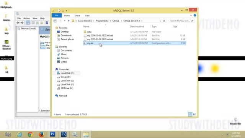The height and width of the screenshot is (138, 245).
Task: Open the Share ribbon tab
Action: pos(77,16)
